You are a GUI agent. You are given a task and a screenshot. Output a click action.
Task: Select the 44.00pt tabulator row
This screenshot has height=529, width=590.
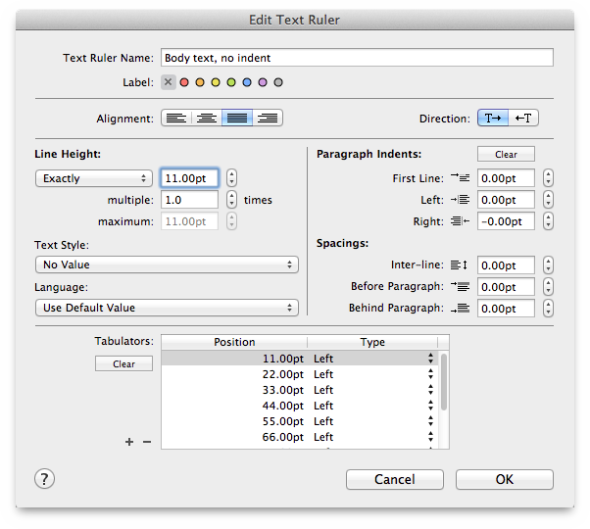[x=300, y=406]
